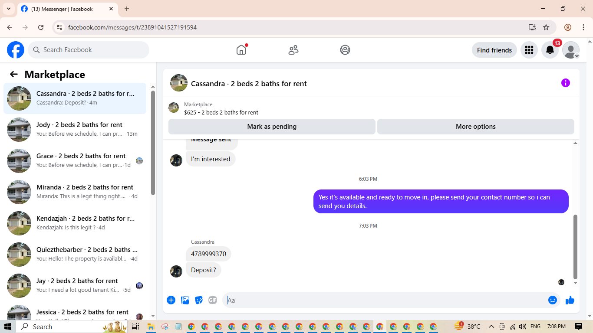This screenshot has height=333, width=593.
Task: Click the I'm interested message bubble
Action: [x=211, y=159]
